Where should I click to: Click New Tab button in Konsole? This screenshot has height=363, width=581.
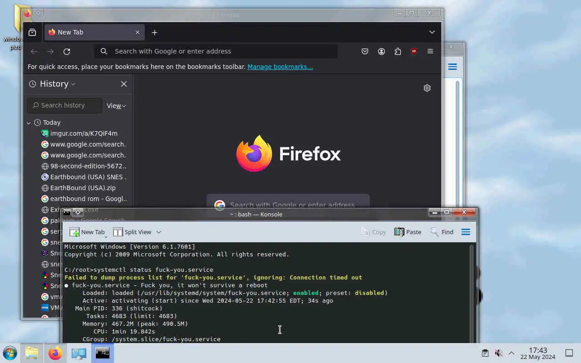point(87,232)
